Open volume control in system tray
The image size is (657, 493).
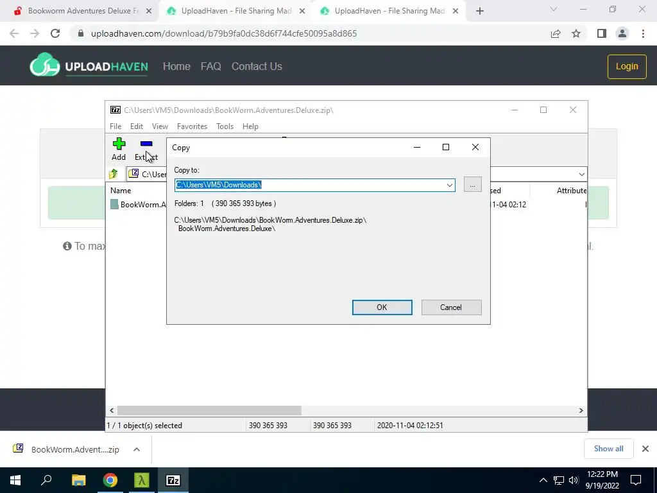(x=574, y=480)
